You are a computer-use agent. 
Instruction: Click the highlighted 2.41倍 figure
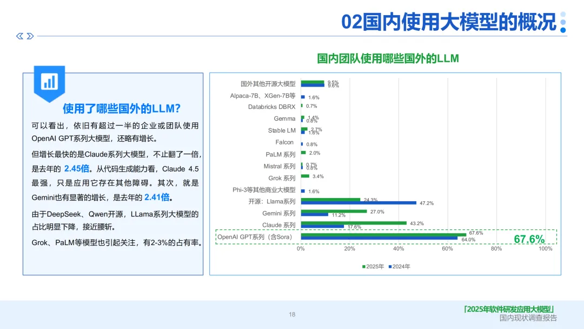(157, 197)
